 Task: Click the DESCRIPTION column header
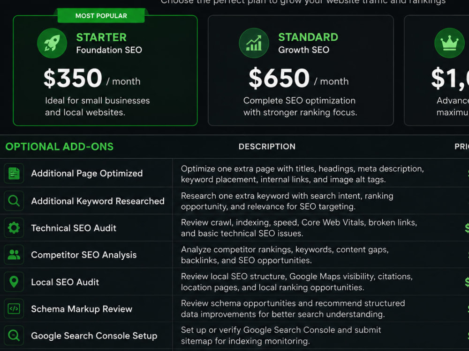(267, 146)
